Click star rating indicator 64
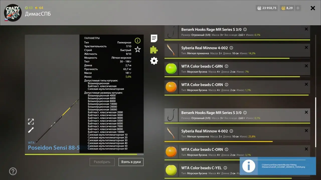 39,8
